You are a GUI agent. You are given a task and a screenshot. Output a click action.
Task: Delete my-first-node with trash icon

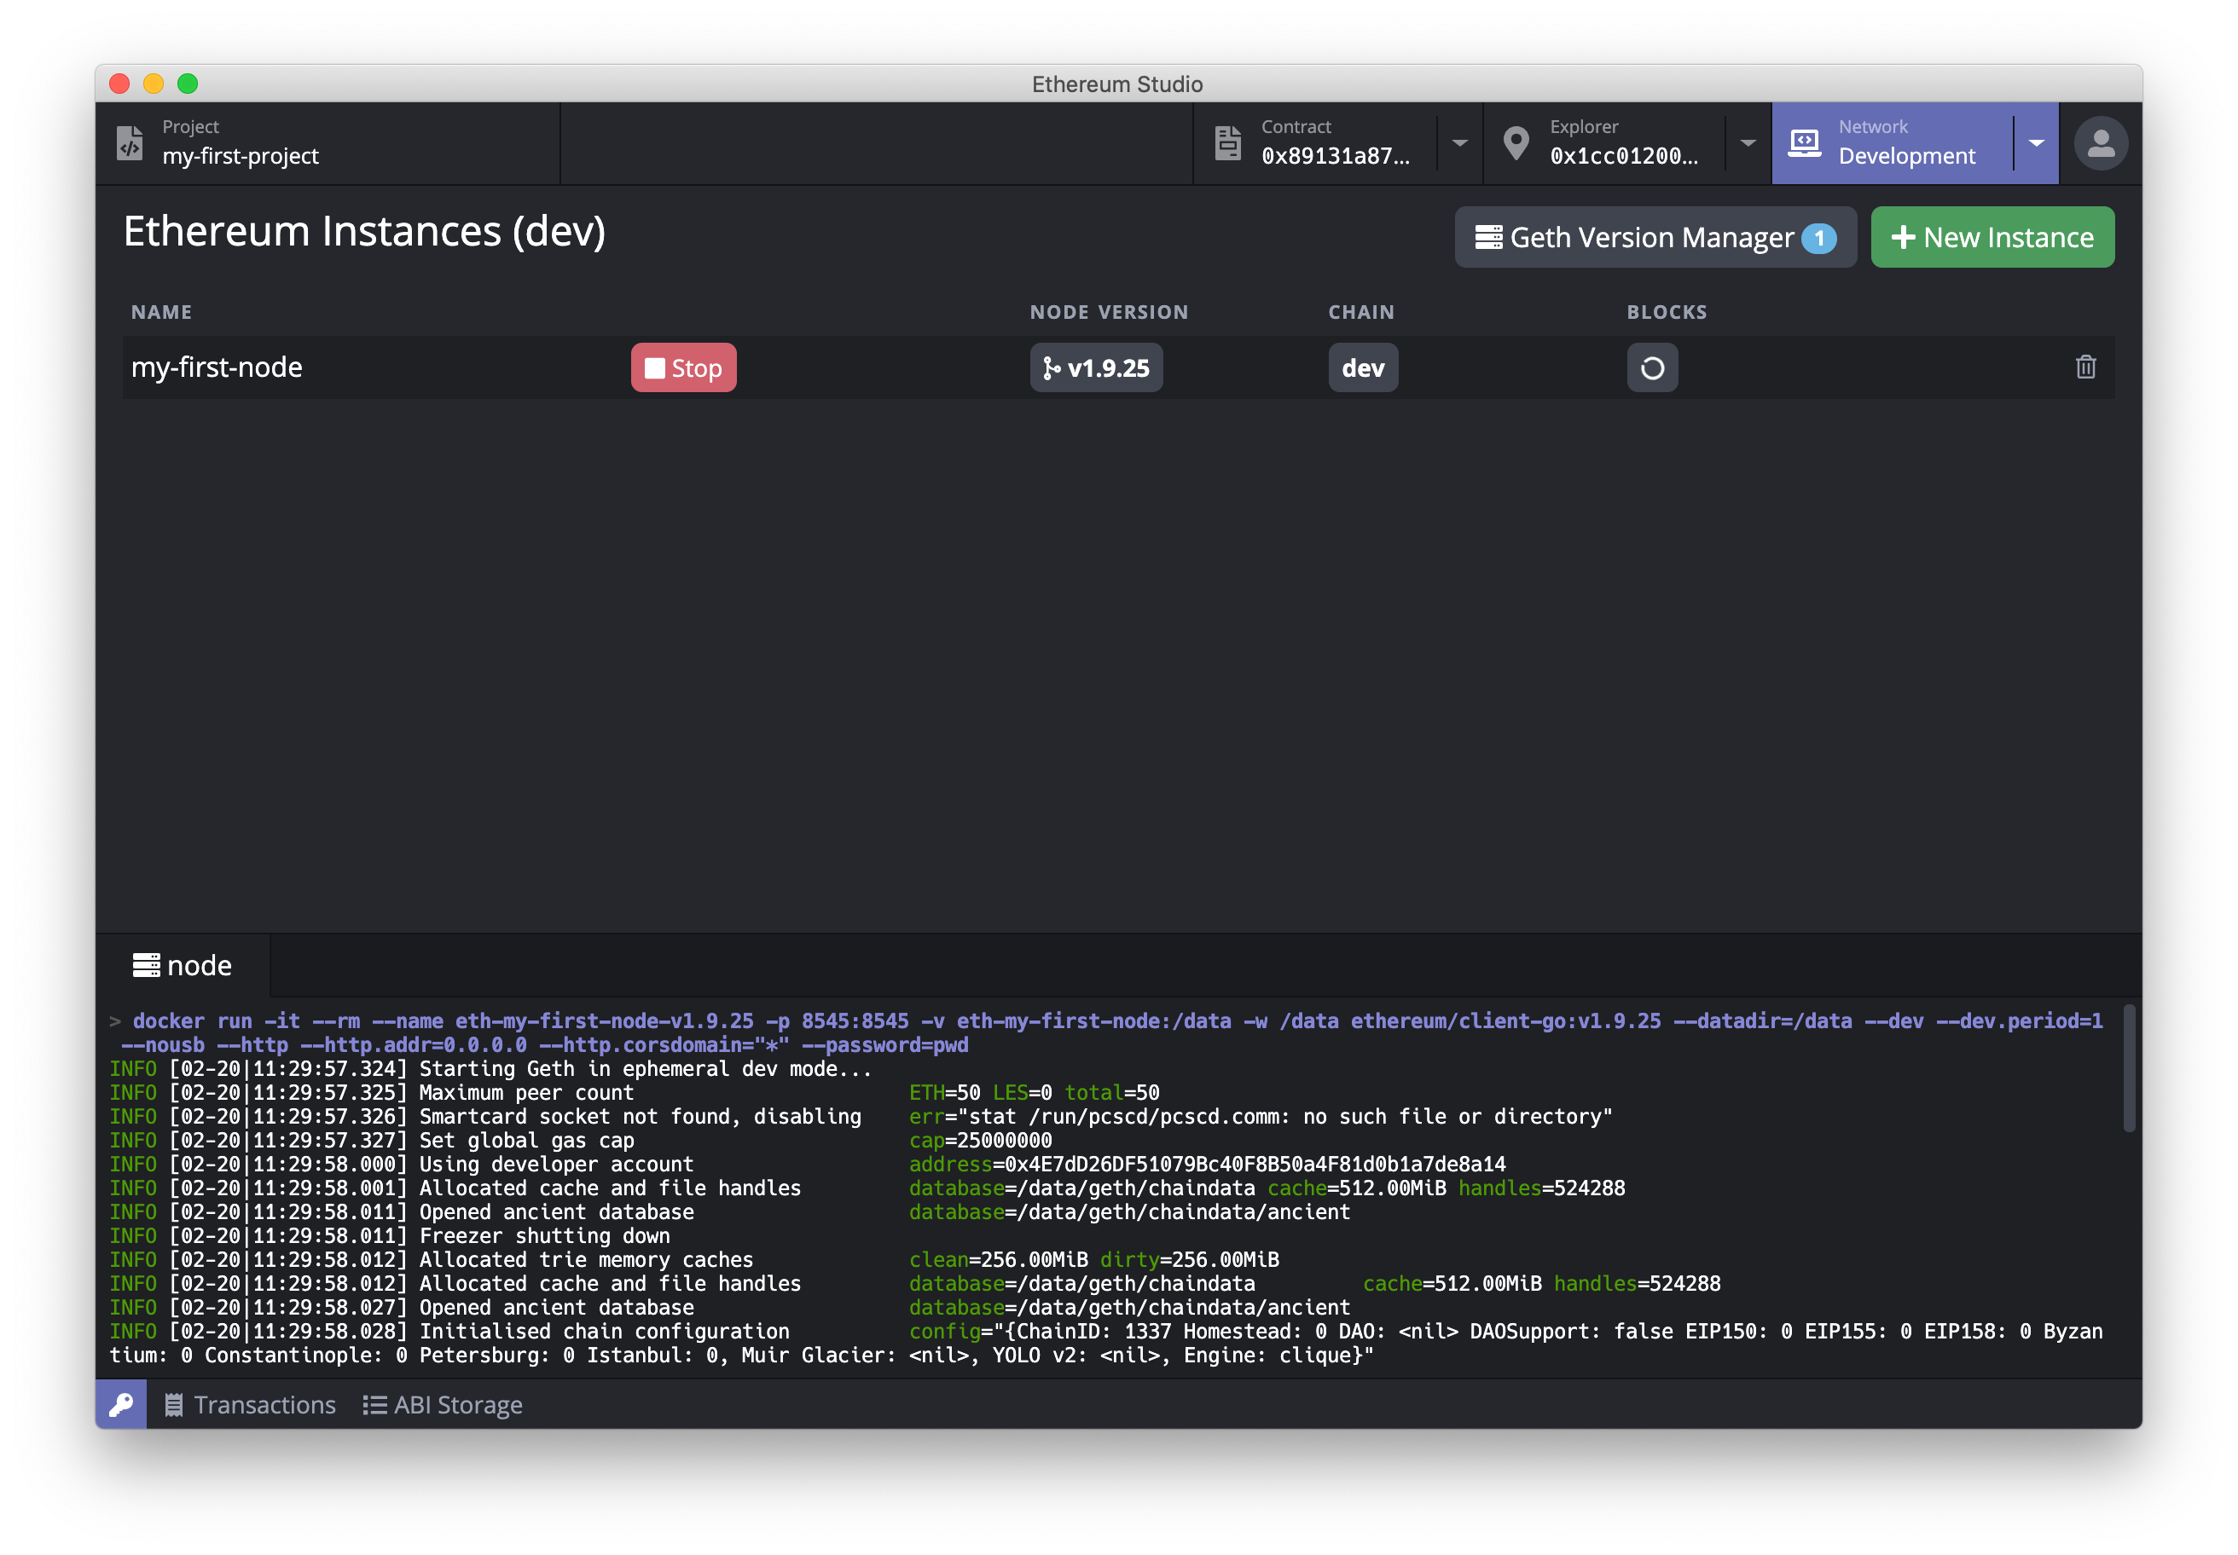(x=2085, y=367)
